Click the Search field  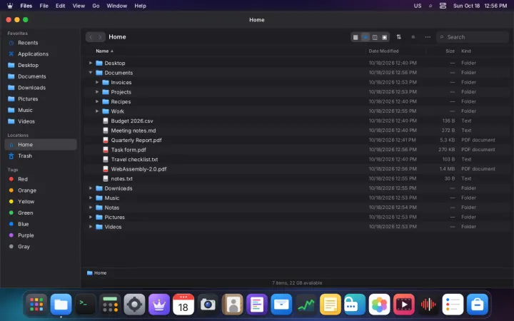tap(473, 37)
